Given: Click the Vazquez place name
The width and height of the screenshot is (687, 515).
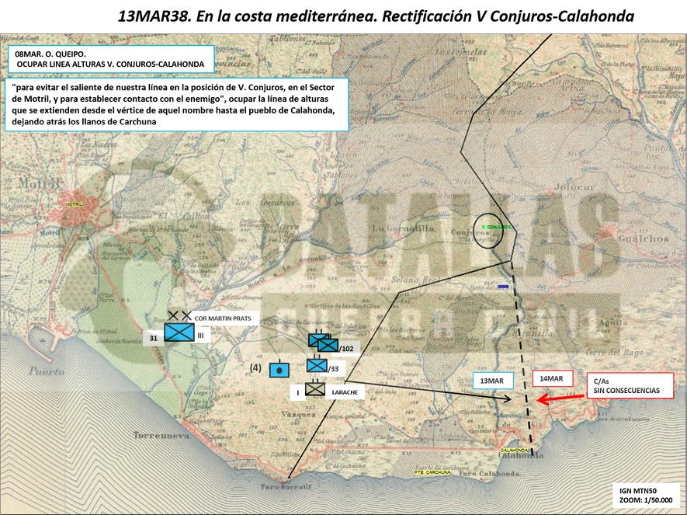Looking at the screenshot, I should point(298,414).
